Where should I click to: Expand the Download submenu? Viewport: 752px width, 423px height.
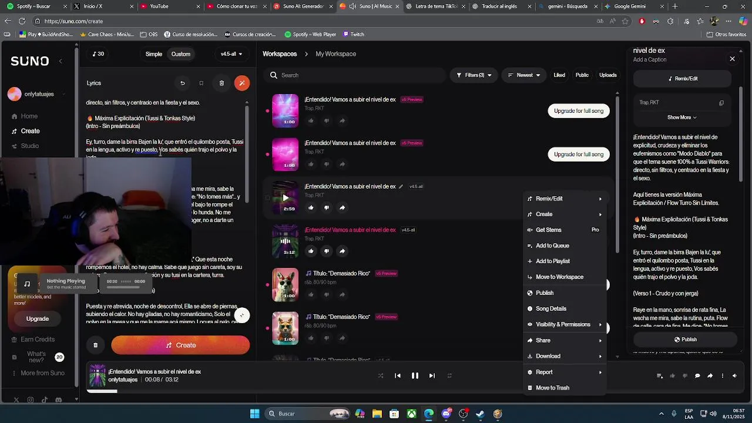pos(565,356)
